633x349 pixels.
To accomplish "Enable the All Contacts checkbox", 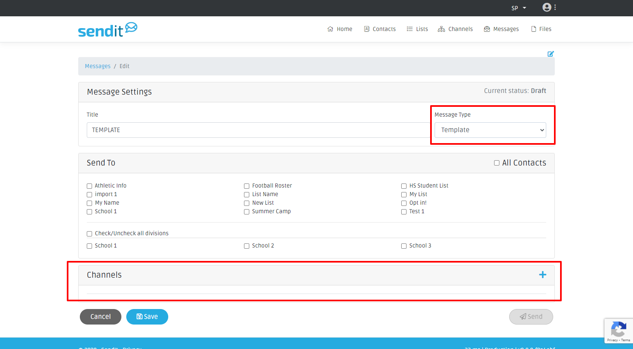I will pos(497,163).
